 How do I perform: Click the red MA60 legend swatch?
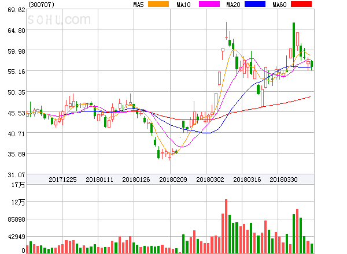(301, 4)
